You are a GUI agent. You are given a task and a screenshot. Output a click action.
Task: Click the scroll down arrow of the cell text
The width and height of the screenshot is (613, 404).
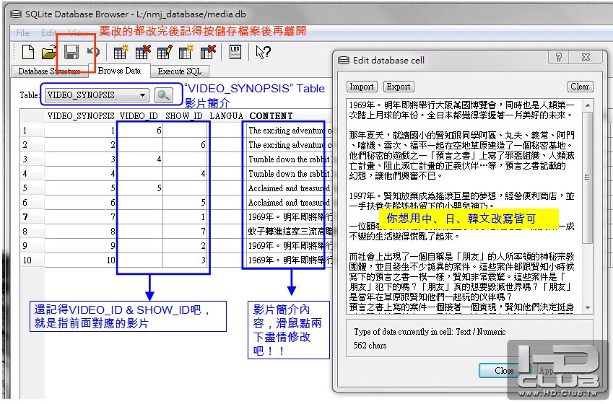(x=588, y=308)
